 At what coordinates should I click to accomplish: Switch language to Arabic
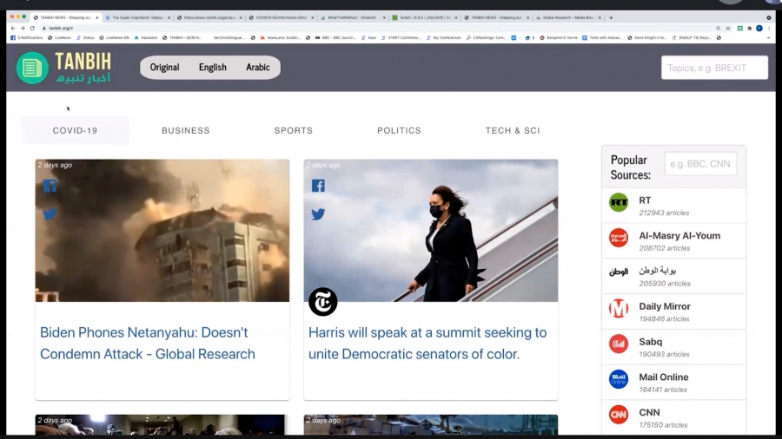258,68
